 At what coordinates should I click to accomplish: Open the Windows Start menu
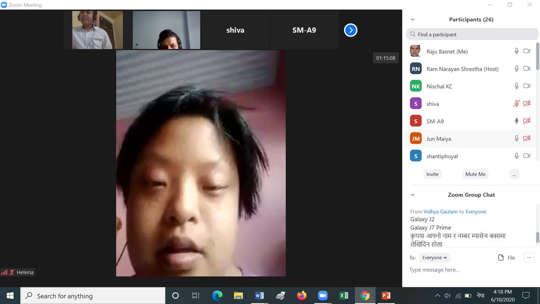(10, 295)
